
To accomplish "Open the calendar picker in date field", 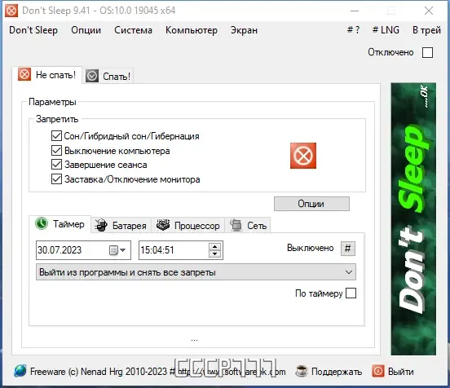I will click(x=117, y=250).
